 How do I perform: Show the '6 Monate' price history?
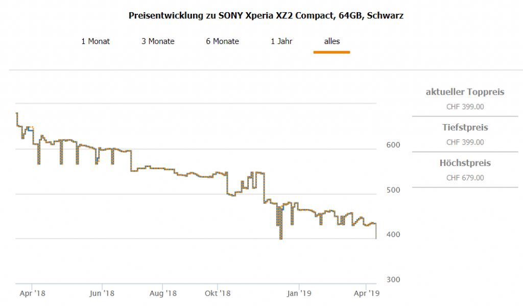[x=222, y=41]
